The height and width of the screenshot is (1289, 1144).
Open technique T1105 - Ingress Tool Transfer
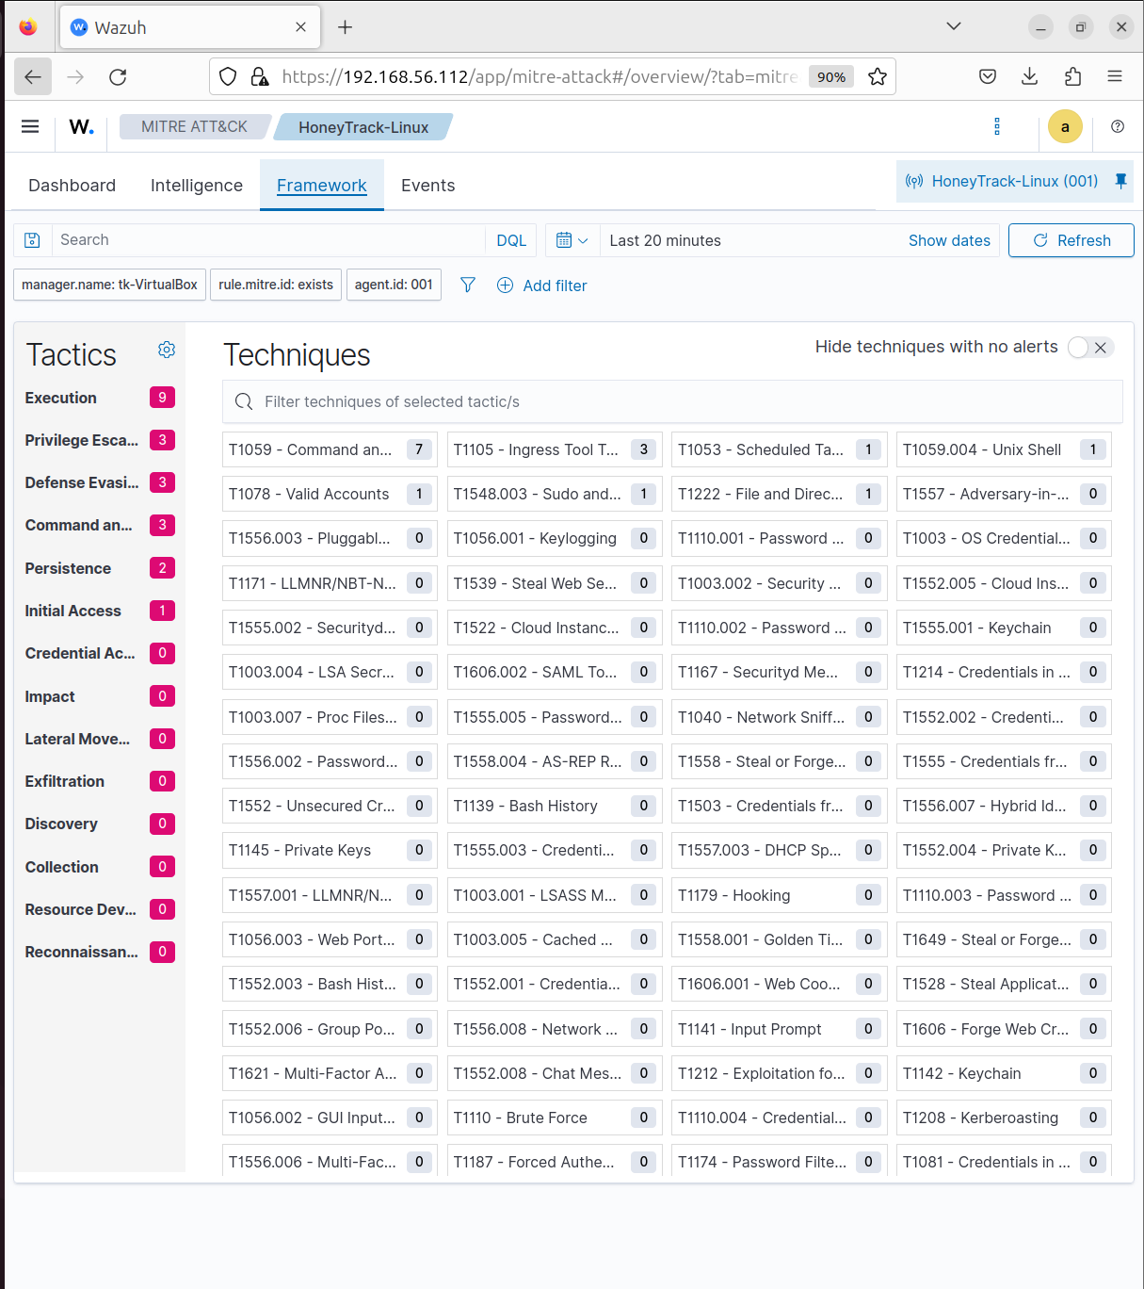point(555,449)
